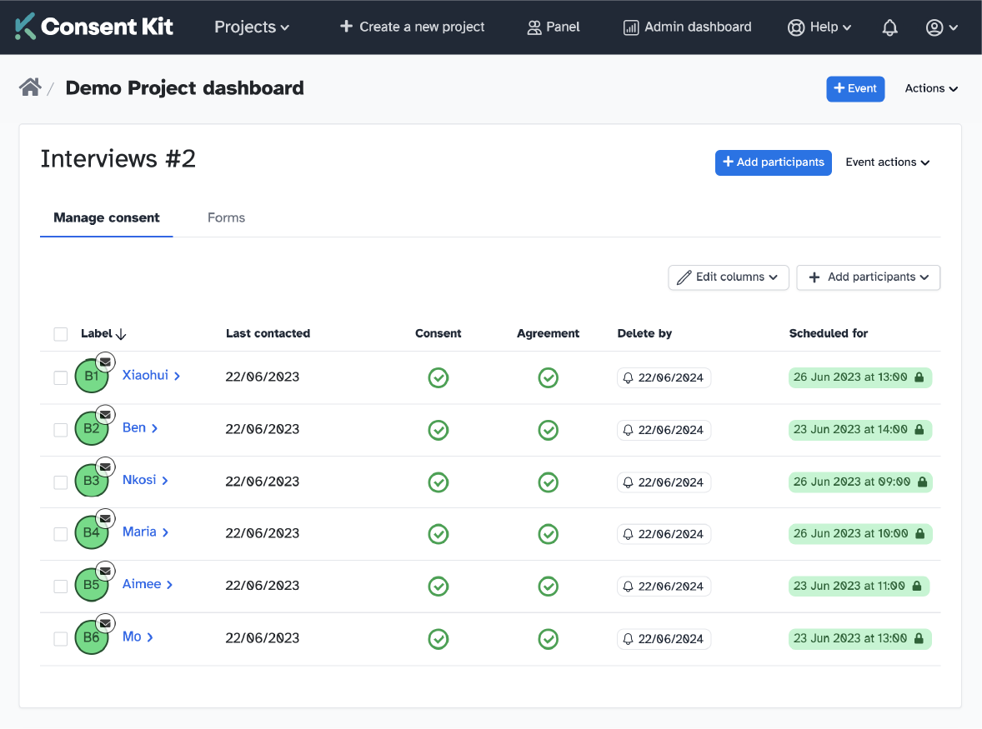Viewport: 982px width, 729px height.
Task: Select the Manage consent tab
Action: click(106, 217)
